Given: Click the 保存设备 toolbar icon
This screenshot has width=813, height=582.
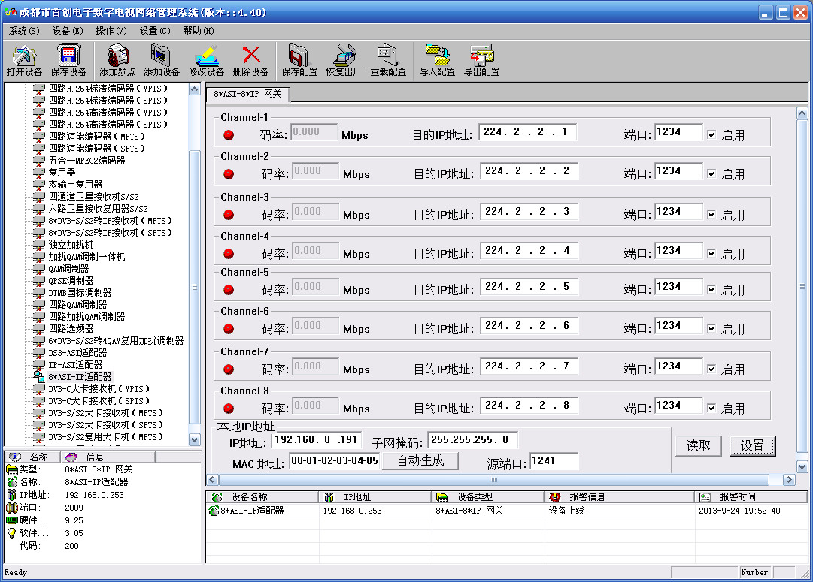Looking at the screenshot, I should pos(68,56).
